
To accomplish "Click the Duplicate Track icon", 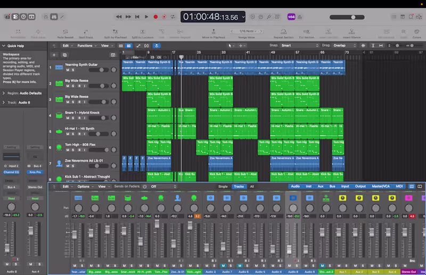I will coord(64,55).
